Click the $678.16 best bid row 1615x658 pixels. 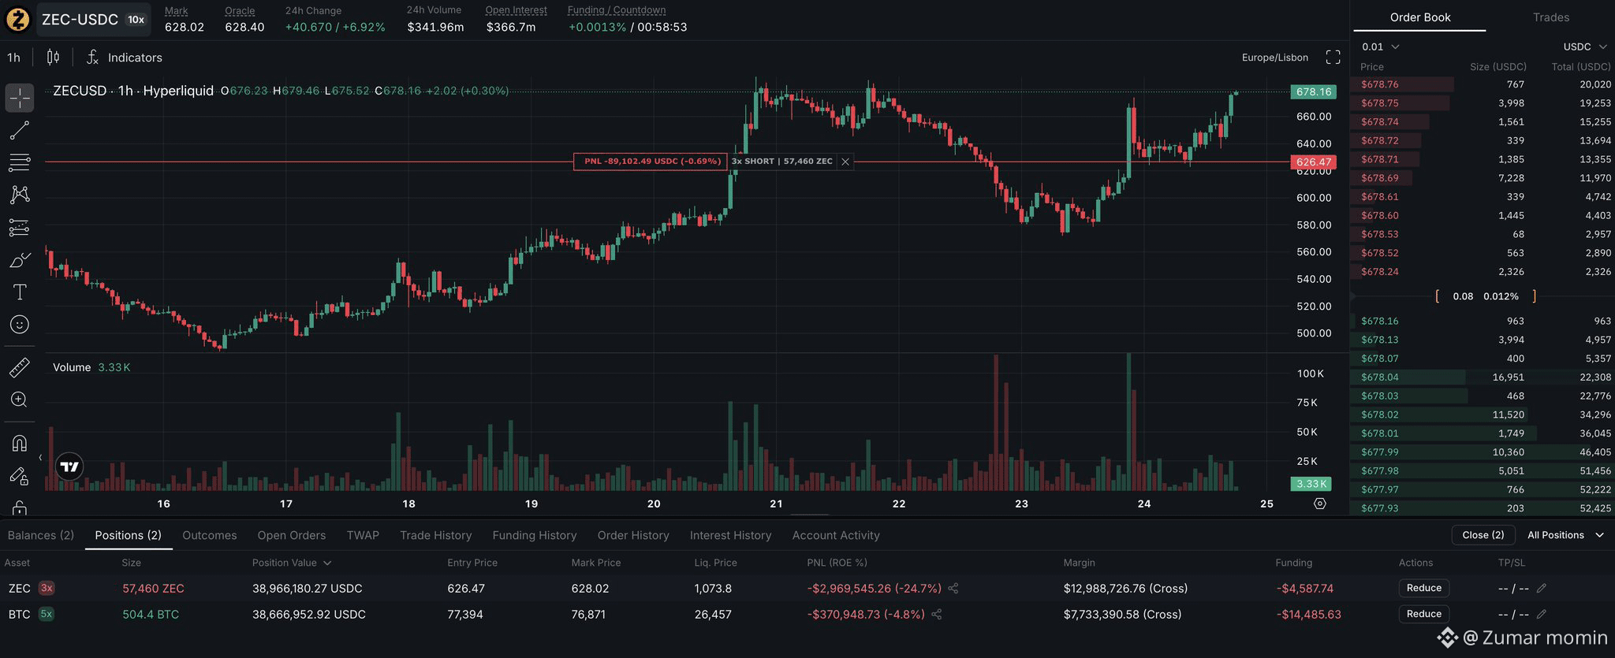(1483, 321)
